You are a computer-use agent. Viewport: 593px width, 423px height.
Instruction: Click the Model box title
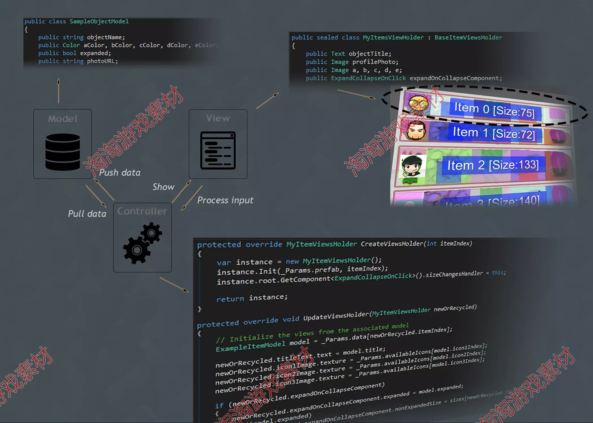tap(62, 119)
